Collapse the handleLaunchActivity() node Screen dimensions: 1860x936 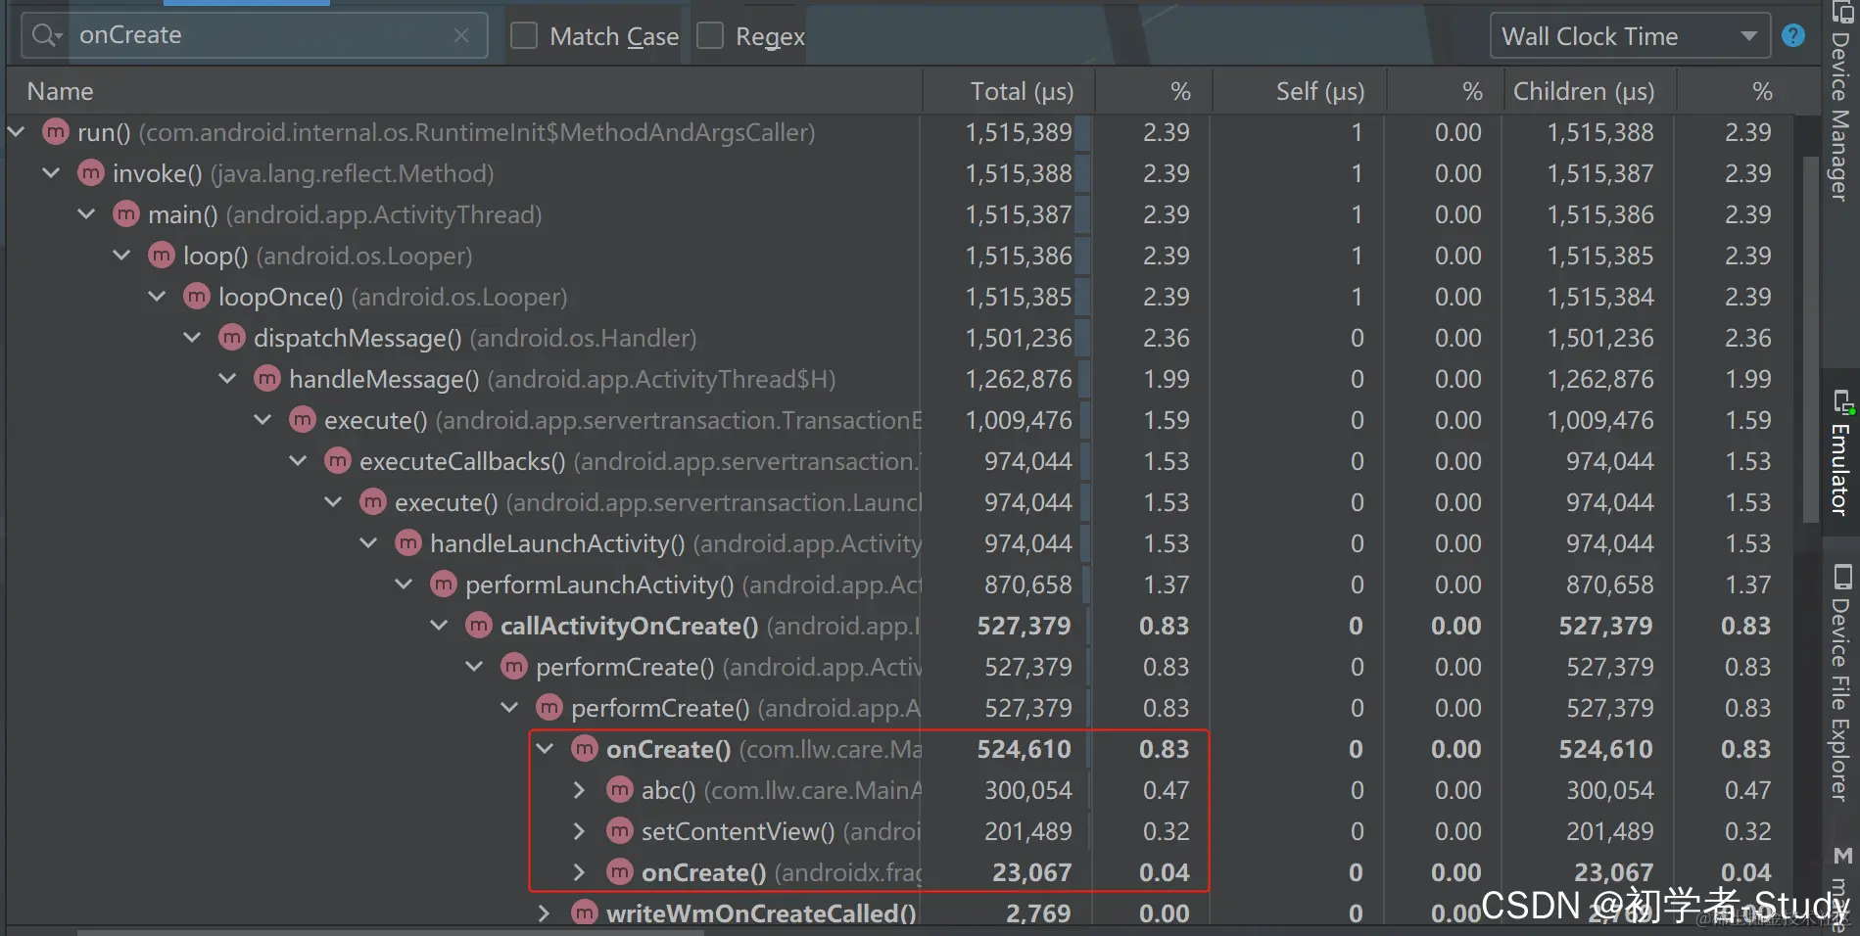[369, 542]
